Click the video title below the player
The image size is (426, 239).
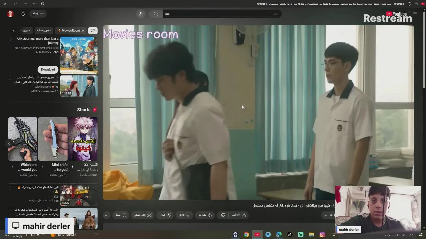pyautogui.click(x=294, y=205)
